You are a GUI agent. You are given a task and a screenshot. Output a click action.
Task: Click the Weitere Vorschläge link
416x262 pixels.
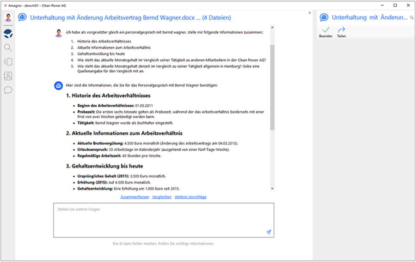[190, 197]
